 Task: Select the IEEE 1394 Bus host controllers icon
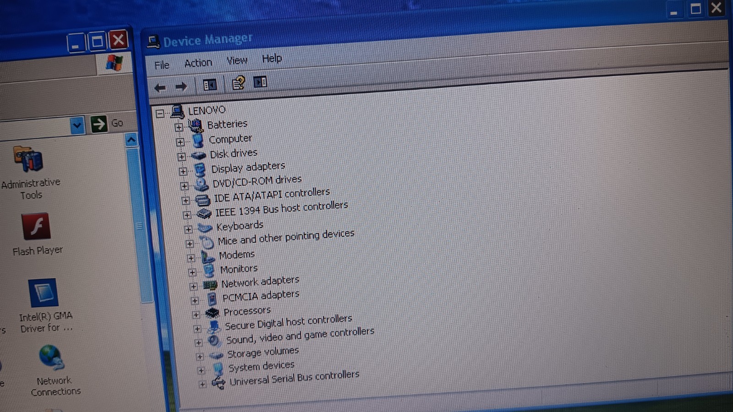(x=204, y=213)
